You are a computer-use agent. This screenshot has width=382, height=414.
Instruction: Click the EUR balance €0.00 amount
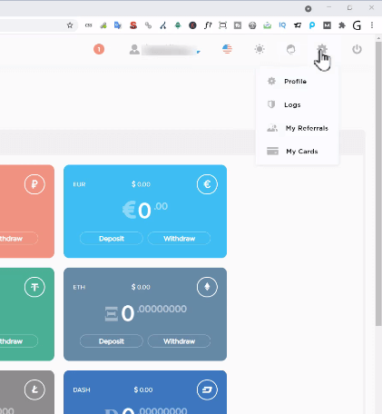click(145, 211)
